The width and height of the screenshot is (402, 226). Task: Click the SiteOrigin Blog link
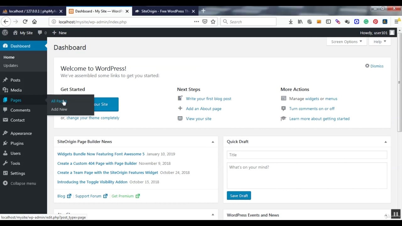pyautogui.click(x=64, y=196)
